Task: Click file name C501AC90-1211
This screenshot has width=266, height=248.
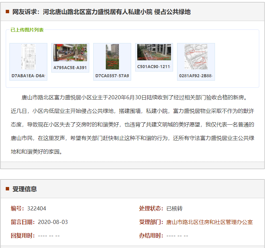Action: click(x=154, y=66)
